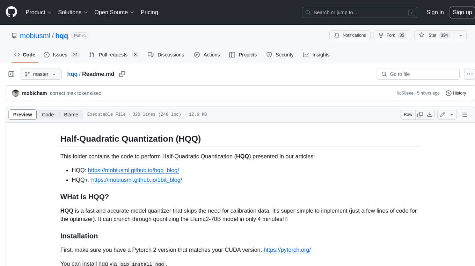Copy raw file contents icon
The width and height of the screenshot is (475, 266).
pos(420,115)
